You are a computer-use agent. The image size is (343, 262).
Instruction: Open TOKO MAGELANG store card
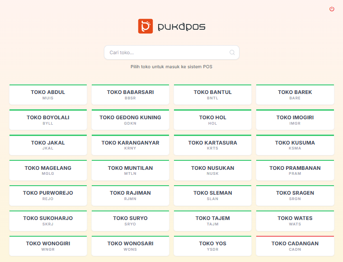[48, 170]
